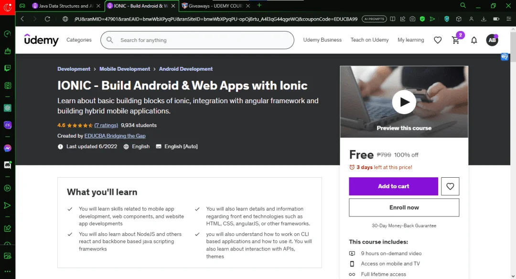Screen dimensions: 516x279
Task: Go back to the previous page
Action: click(x=22, y=19)
